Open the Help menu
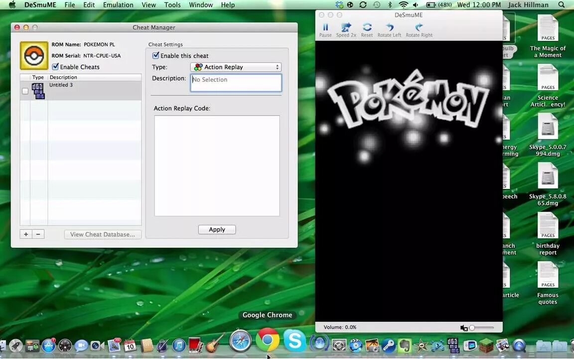Viewport: 574px width, 359px height. pyautogui.click(x=228, y=5)
